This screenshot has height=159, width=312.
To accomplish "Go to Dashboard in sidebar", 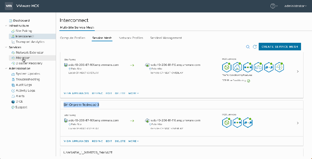I will pyautogui.click(x=21, y=20).
